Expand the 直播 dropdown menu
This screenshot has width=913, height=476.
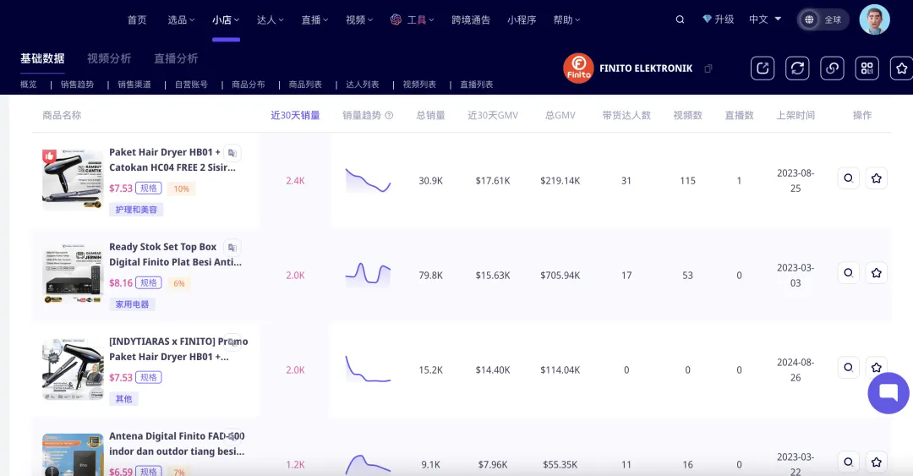(x=315, y=19)
